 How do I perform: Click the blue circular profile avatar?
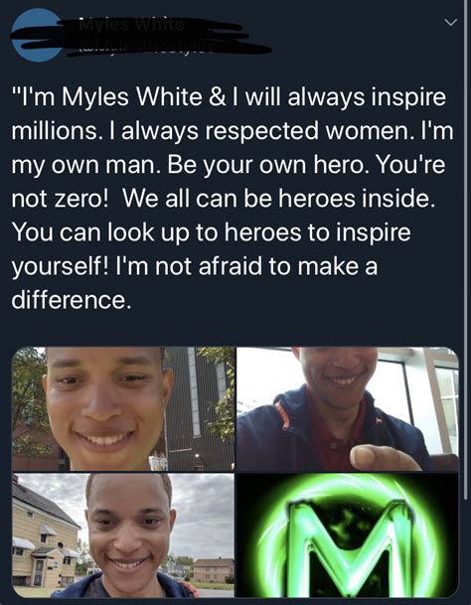tap(38, 35)
